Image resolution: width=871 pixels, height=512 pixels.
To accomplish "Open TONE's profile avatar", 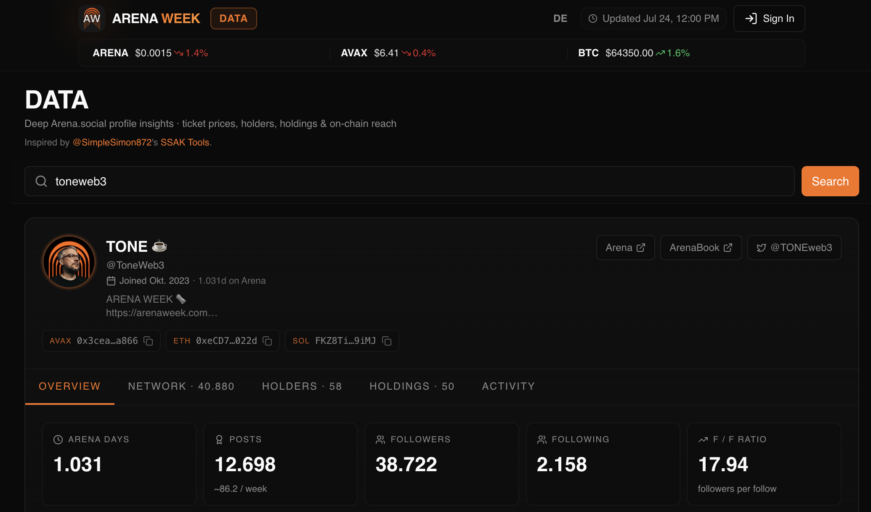I will [x=69, y=262].
